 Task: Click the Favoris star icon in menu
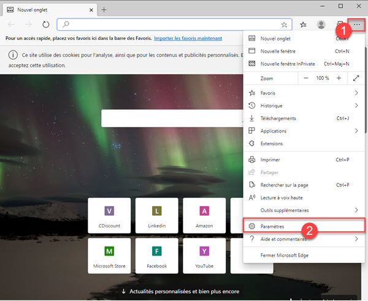point(252,93)
